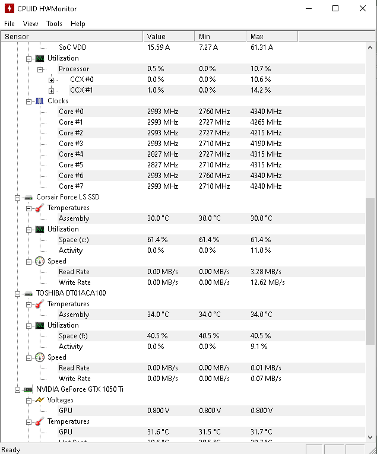The width and height of the screenshot is (377, 454).
Task: Click the scrollbar down arrow
Action: (x=370, y=437)
